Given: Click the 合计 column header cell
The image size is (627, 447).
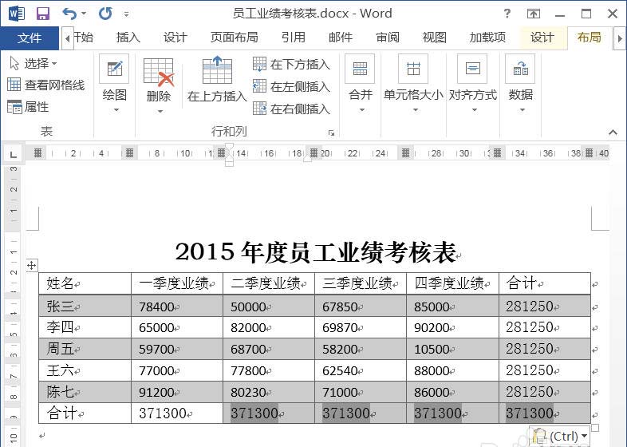Looking at the screenshot, I should [545, 283].
